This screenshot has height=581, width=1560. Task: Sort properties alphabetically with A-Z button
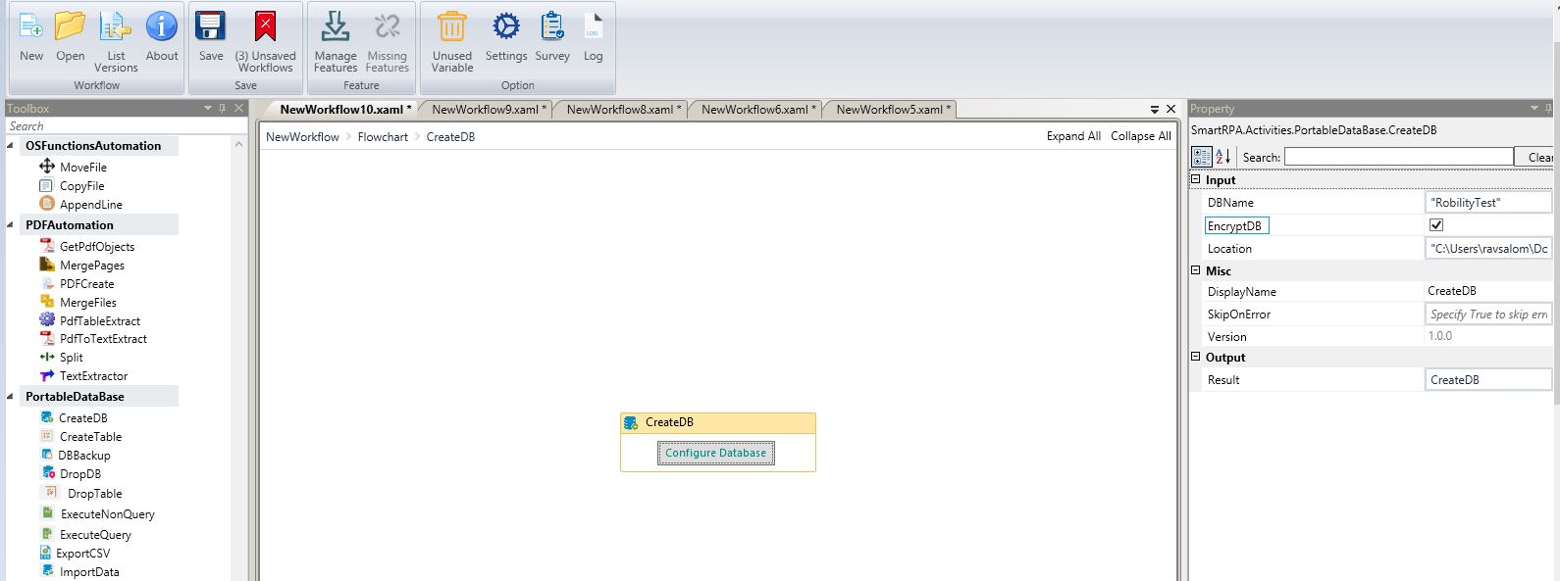[1223, 157]
